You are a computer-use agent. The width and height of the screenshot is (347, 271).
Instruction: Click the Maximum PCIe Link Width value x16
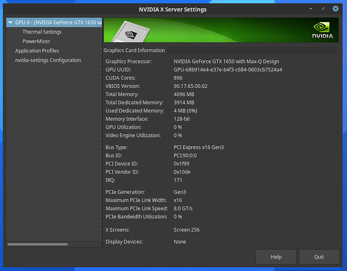[x=178, y=200]
